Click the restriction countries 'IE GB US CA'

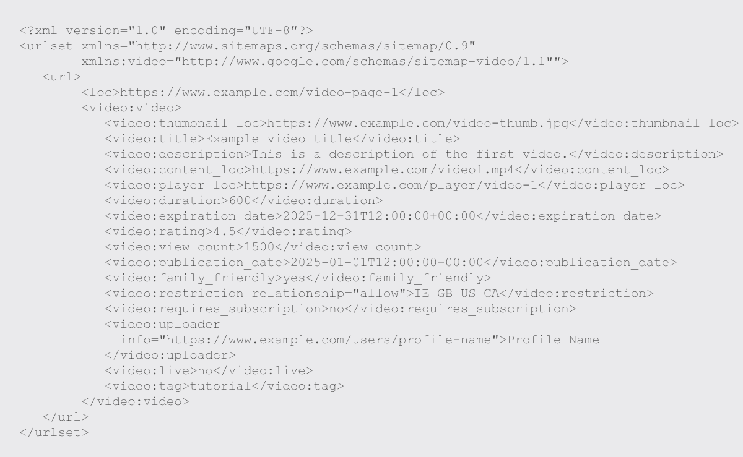click(456, 294)
